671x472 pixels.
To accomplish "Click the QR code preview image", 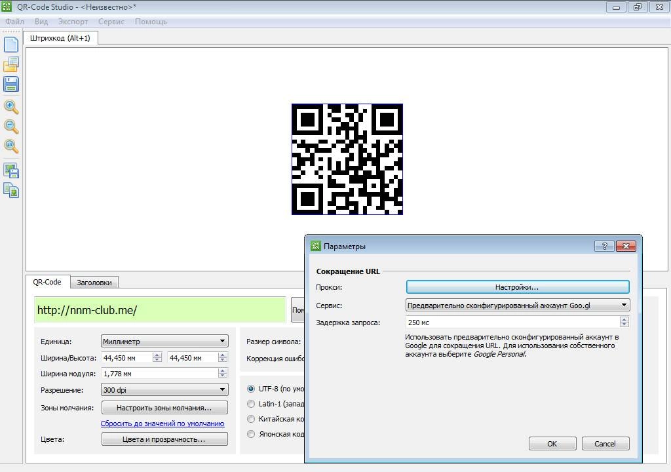I will pos(347,159).
